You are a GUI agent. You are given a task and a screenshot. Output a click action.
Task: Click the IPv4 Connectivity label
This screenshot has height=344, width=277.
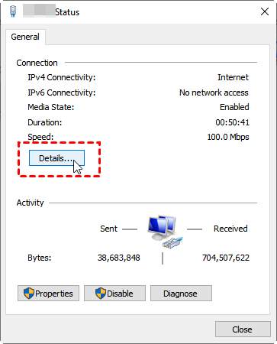tap(62, 77)
